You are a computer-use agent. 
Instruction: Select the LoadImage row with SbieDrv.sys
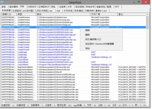74,57
